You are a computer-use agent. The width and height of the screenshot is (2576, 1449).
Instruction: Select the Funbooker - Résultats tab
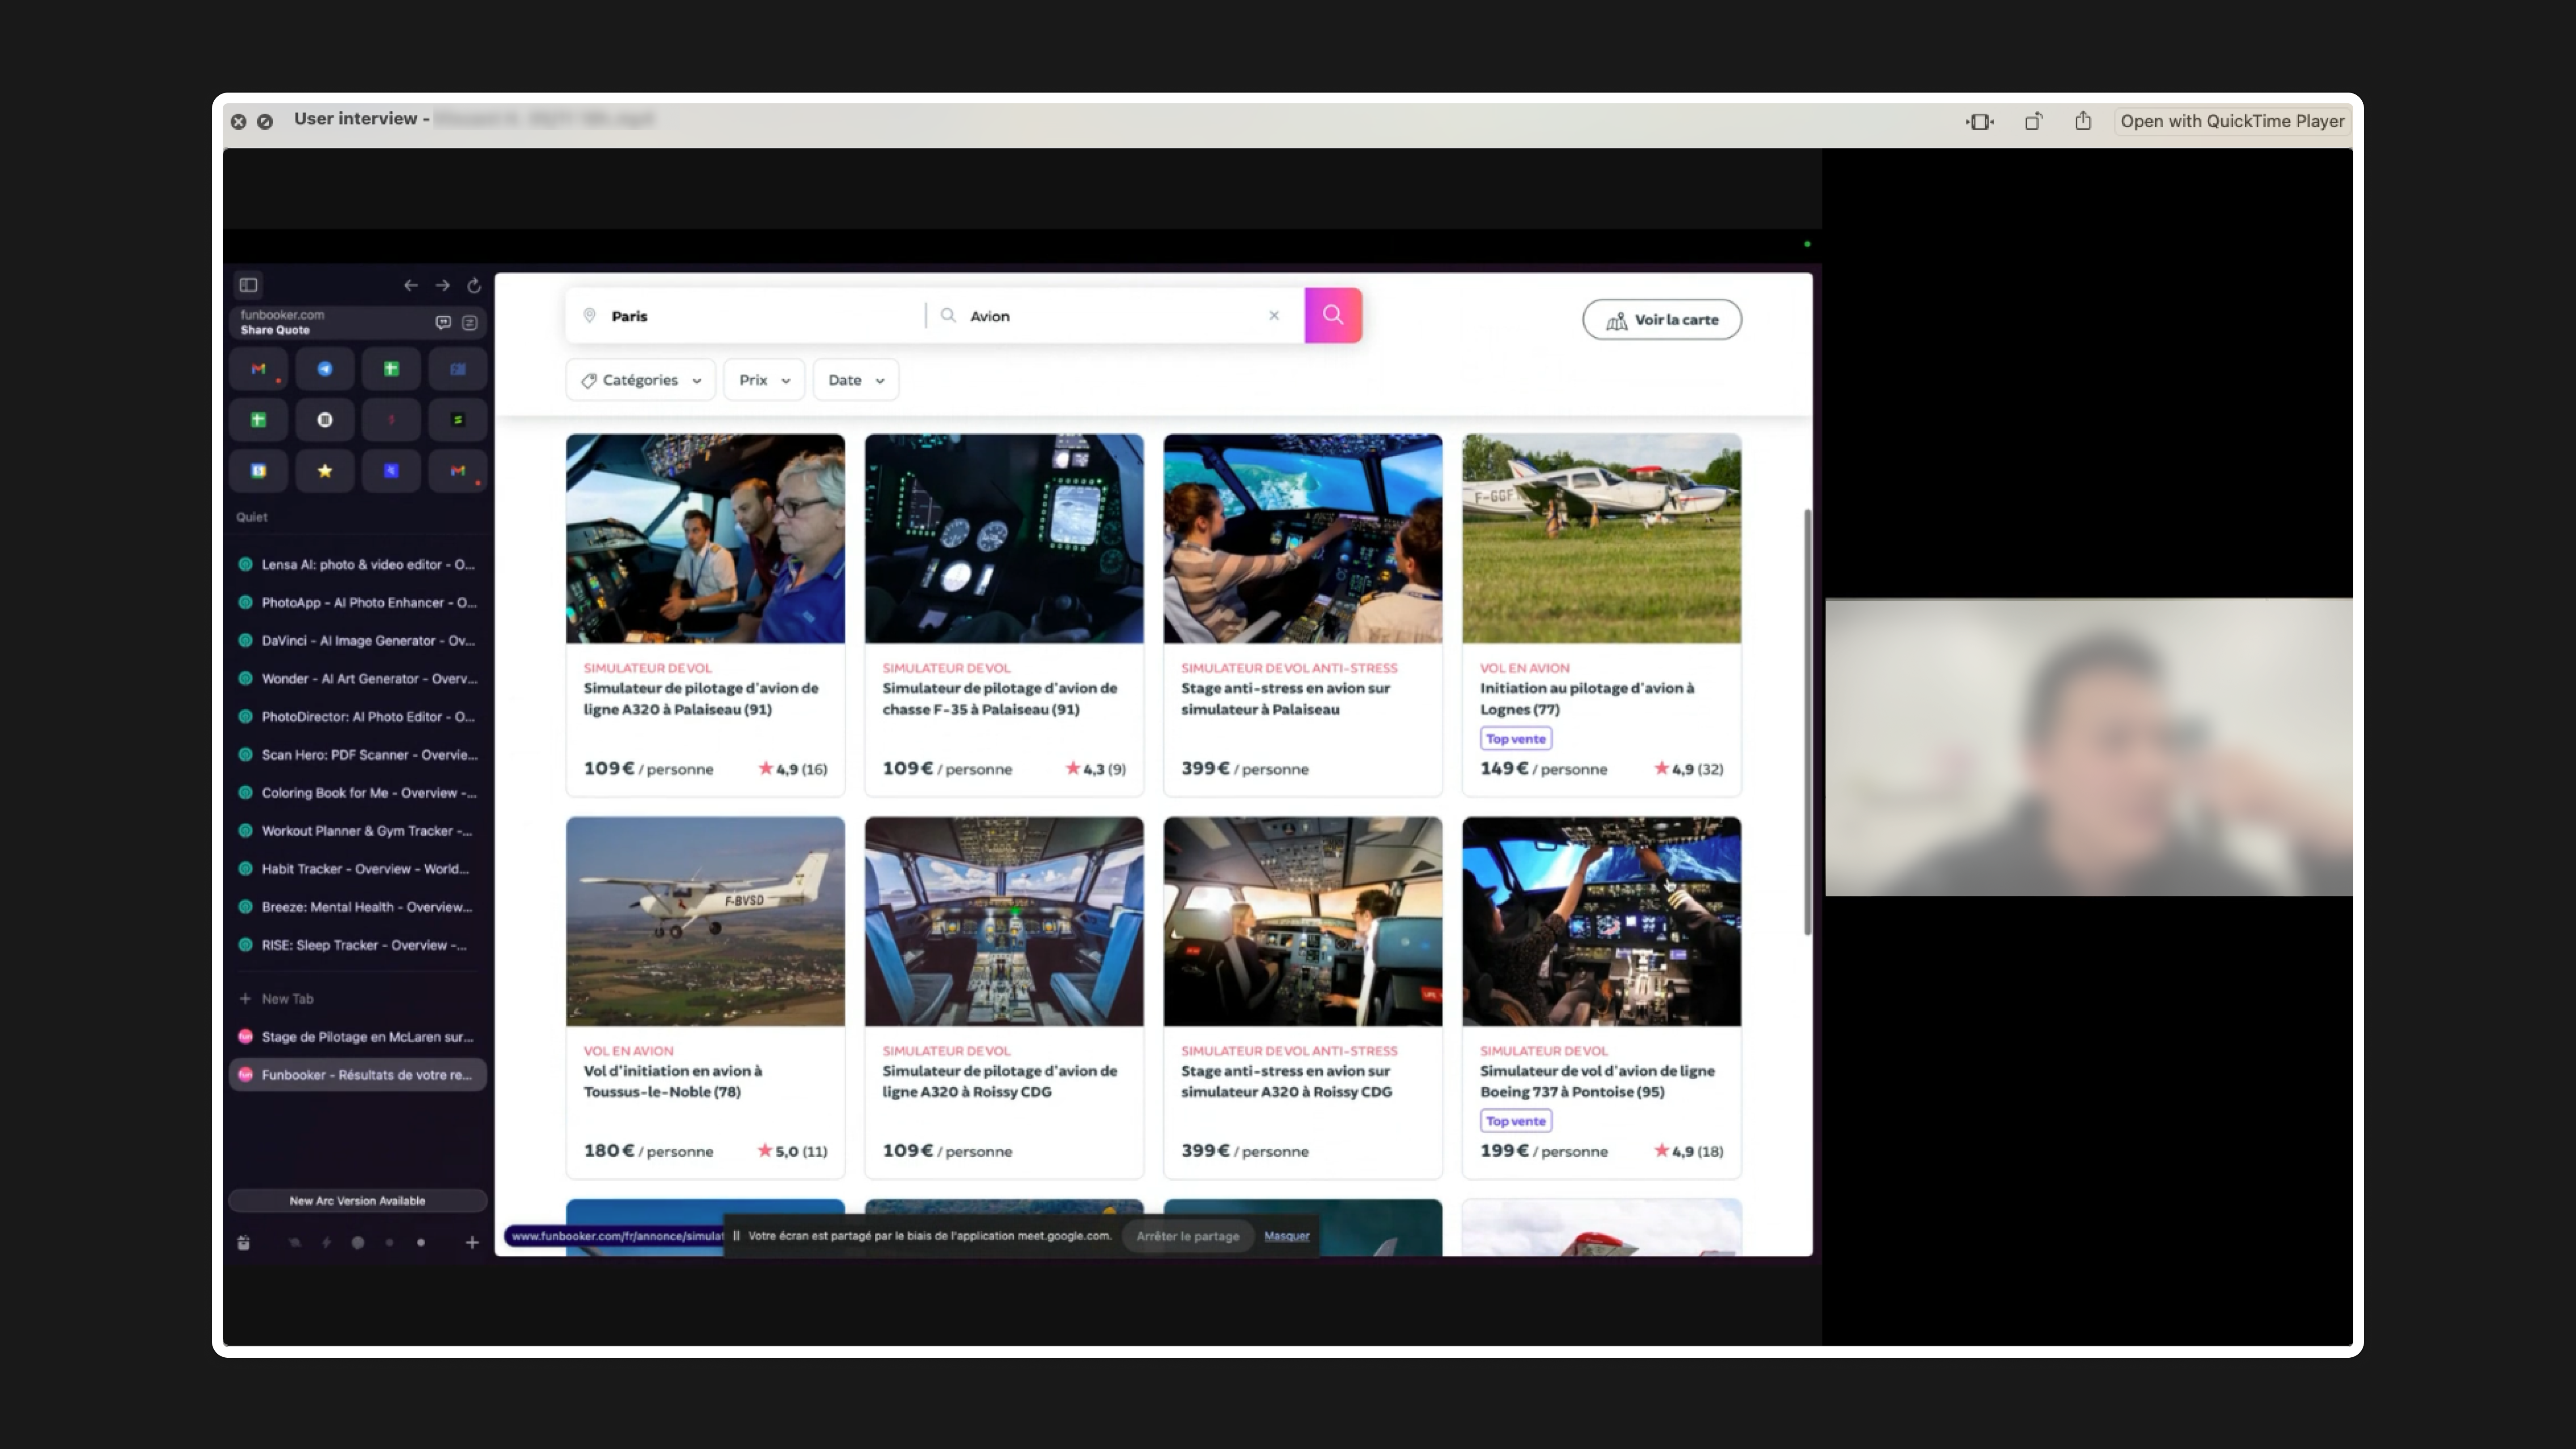tap(358, 1075)
